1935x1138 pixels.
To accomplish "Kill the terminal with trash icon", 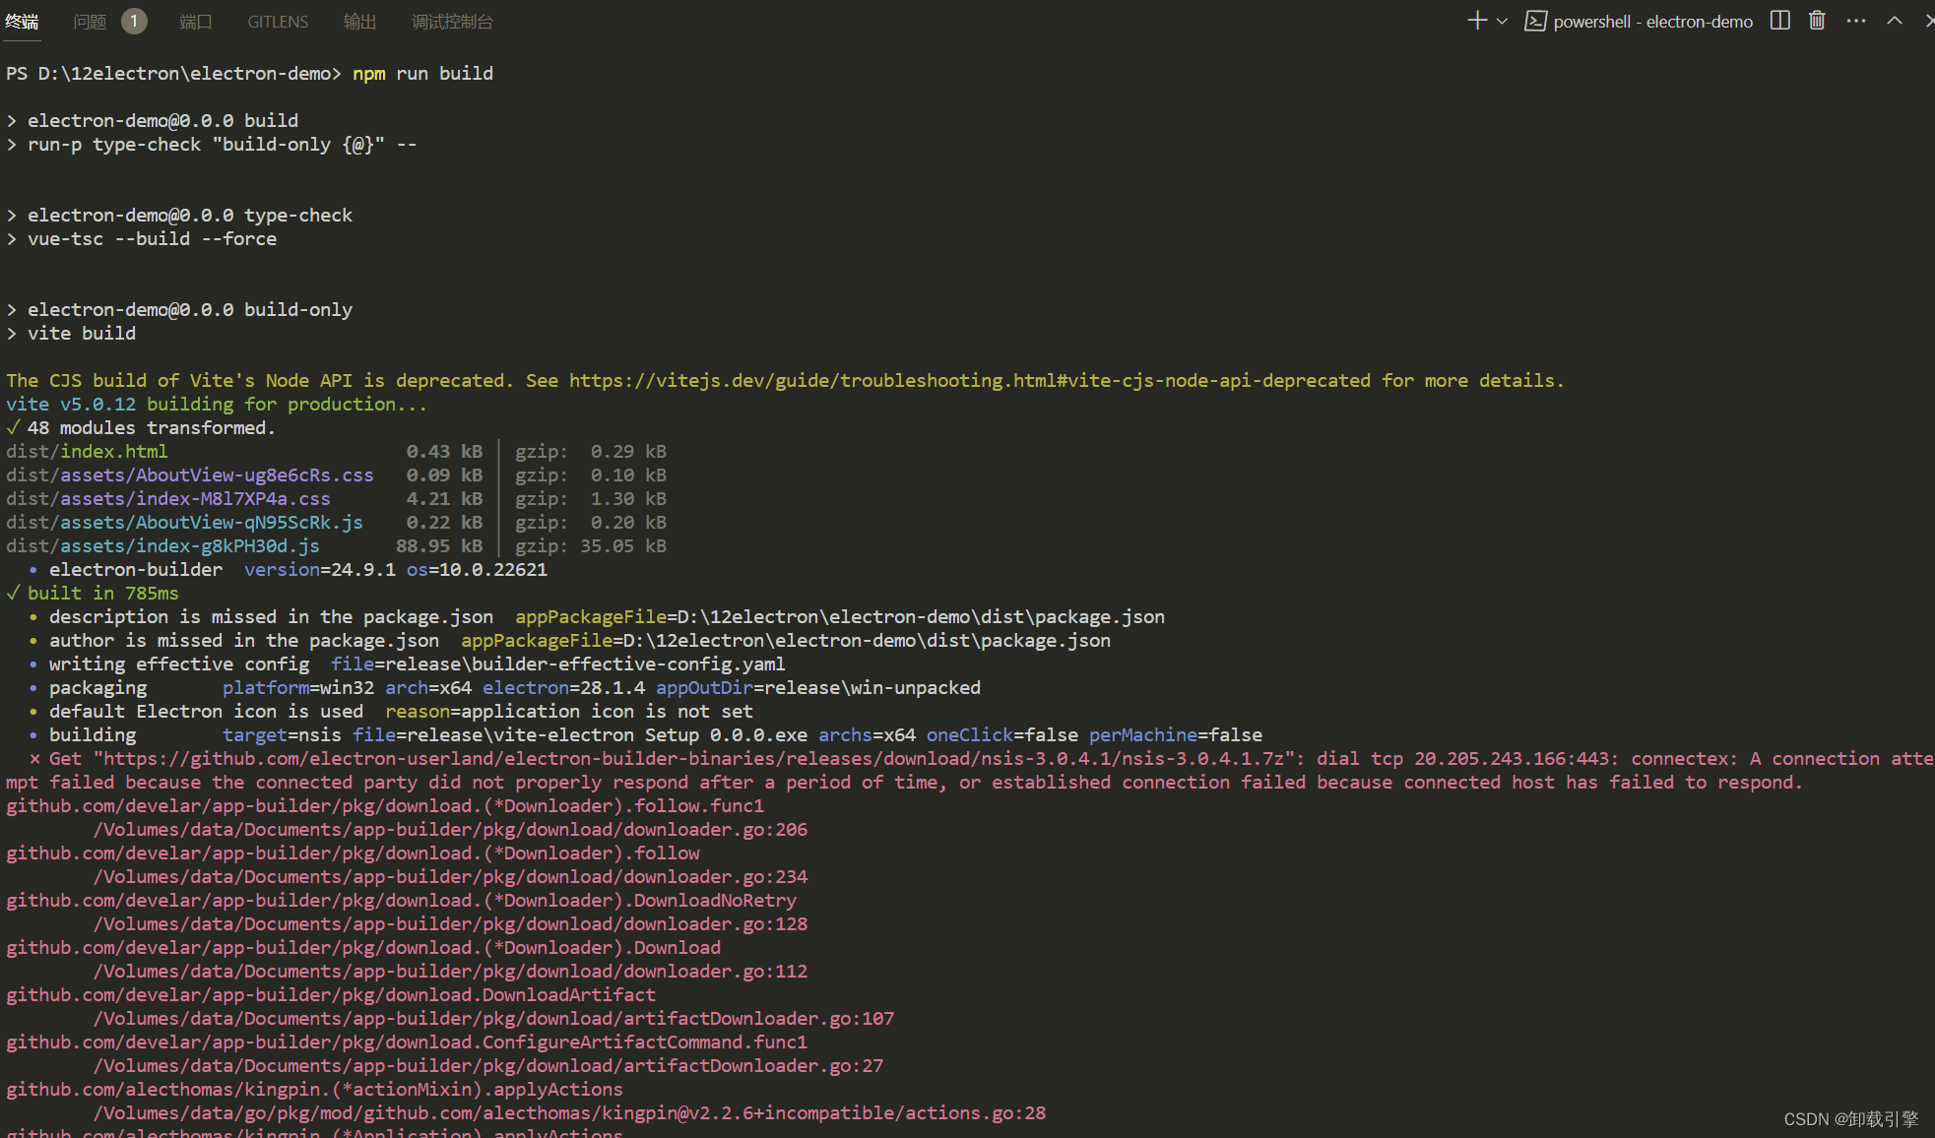I will [x=1817, y=21].
